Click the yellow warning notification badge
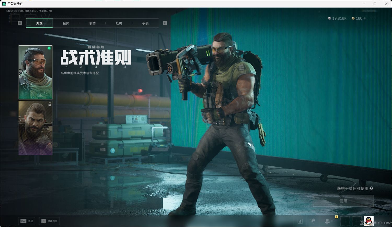 pos(337,216)
